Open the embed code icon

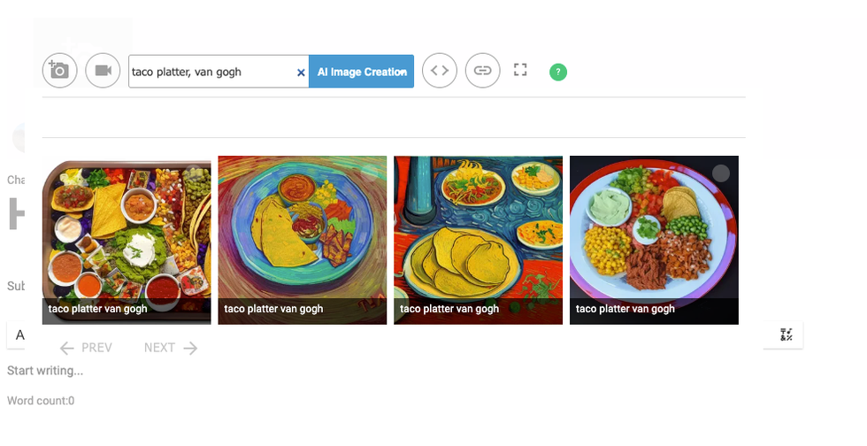[x=440, y=71]
